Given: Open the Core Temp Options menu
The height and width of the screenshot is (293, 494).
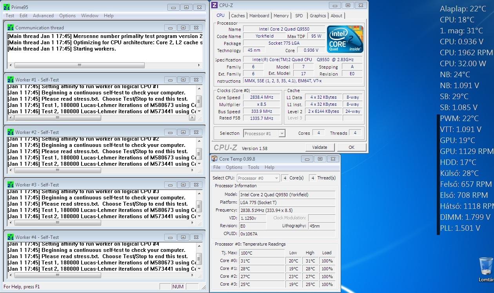Looking at the screenshot, I should point(234,167).
